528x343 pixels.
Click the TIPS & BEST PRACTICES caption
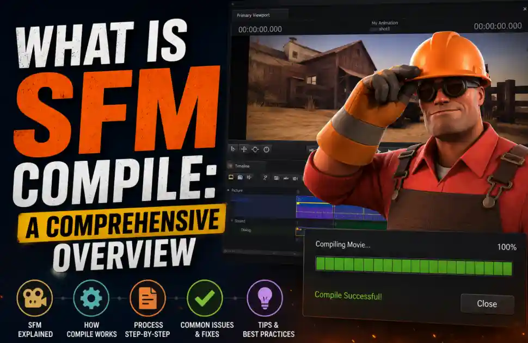coord(269,329)
